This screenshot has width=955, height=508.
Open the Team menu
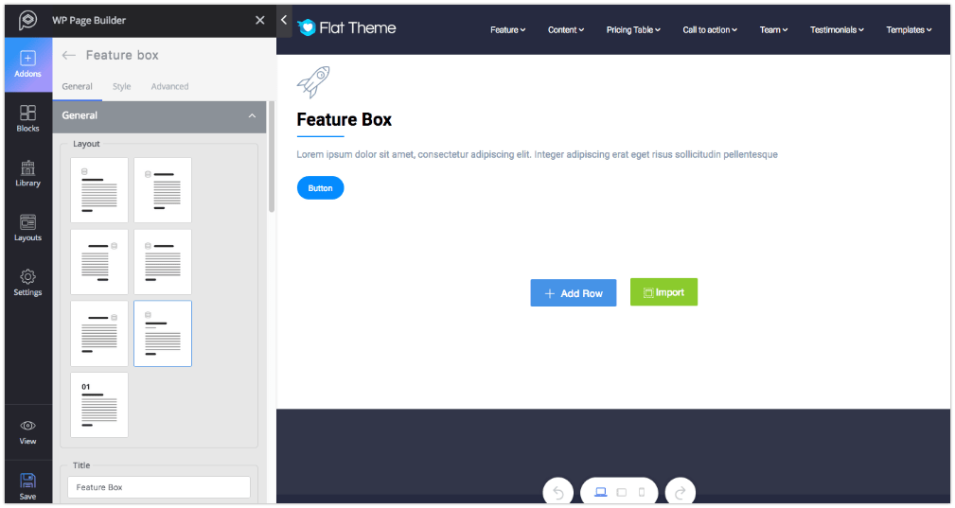773,30
